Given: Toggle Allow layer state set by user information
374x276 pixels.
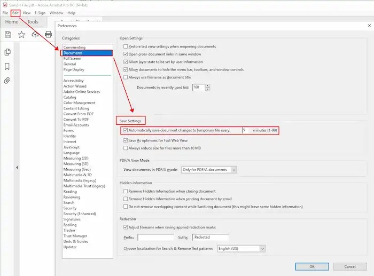Looking at the screenshot, I should point(126,62).
